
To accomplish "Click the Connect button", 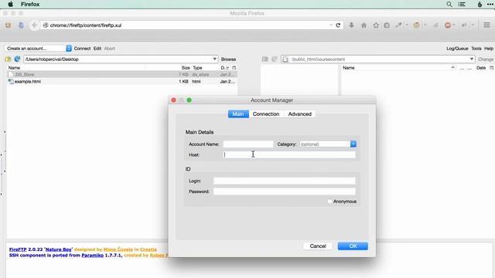I will point(82,49).
